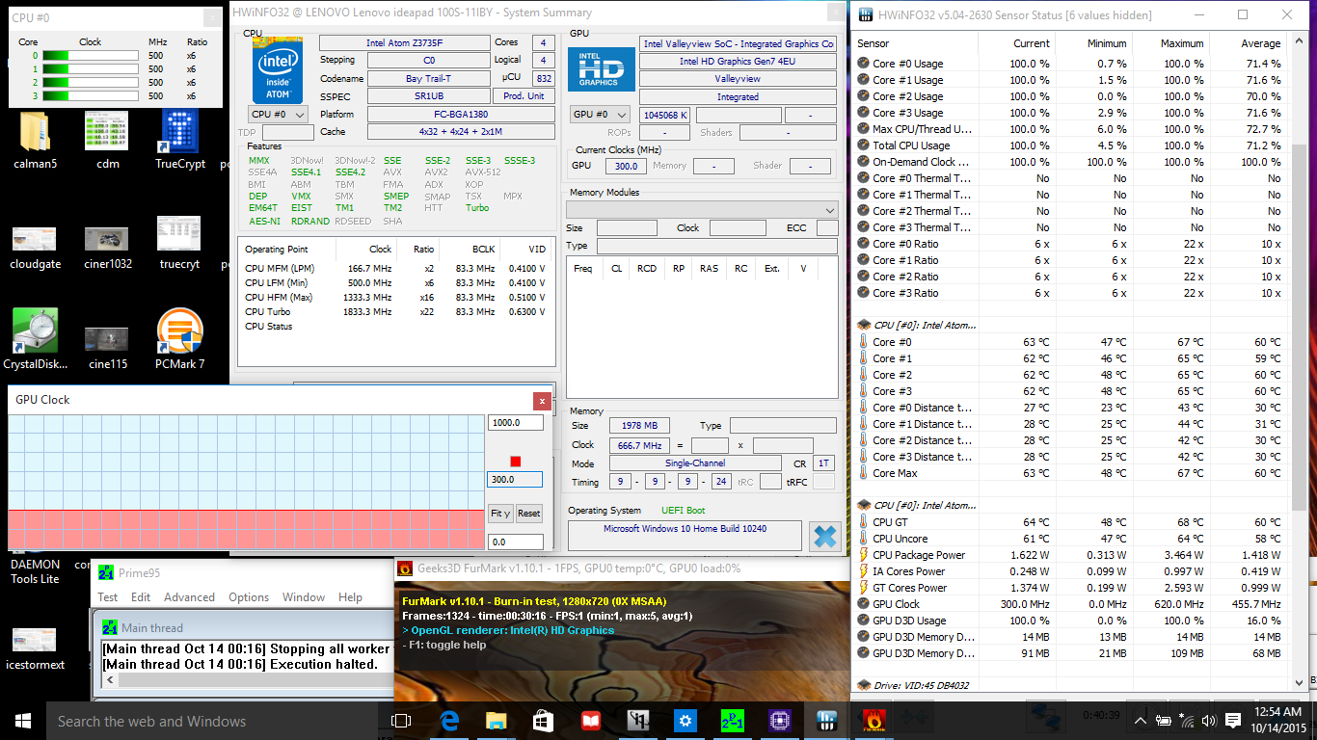Open Test menu in Prime95

coord(108,597)
